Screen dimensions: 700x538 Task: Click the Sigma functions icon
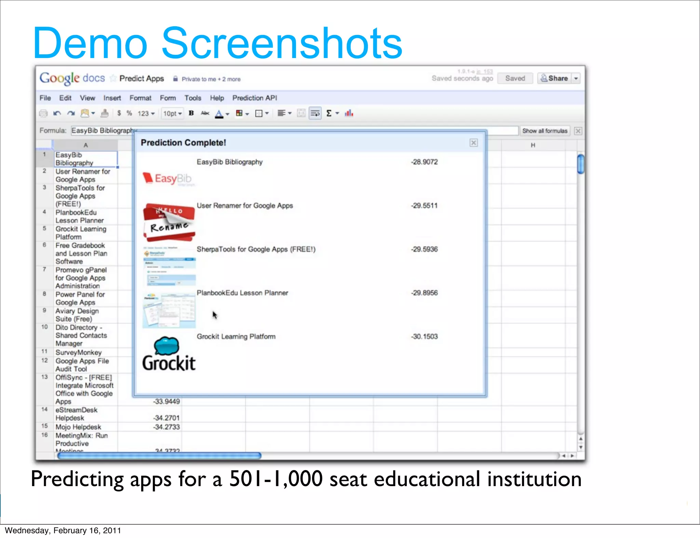[329, 113]
